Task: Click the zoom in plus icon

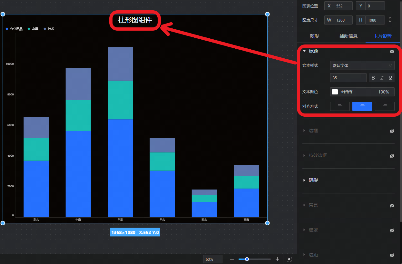Action: click(x=277, y=259)
